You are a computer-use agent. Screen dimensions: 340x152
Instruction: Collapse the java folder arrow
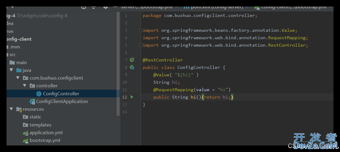pos(11,70)
